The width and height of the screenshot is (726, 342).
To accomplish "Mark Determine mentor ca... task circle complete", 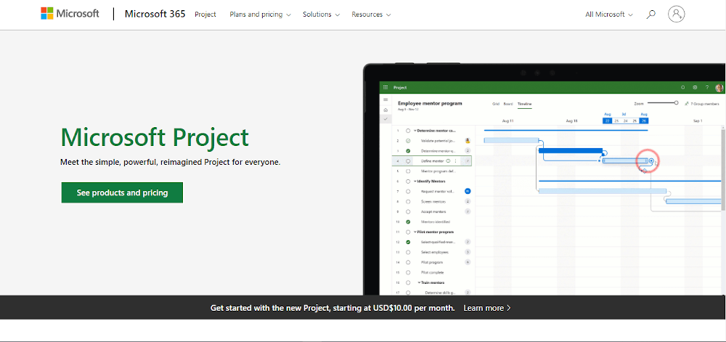I will (408, 131).
